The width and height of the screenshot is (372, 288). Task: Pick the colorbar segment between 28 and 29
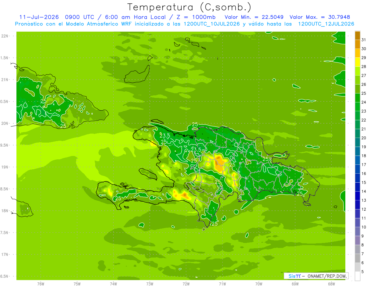(357, 62)
